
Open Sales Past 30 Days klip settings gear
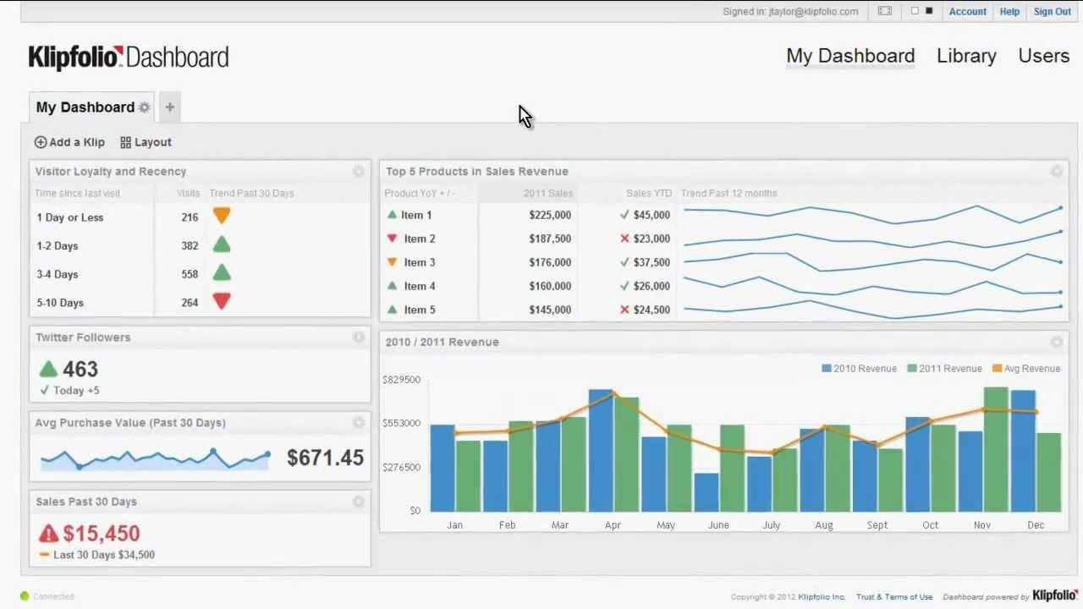click(x=358, y=502)
